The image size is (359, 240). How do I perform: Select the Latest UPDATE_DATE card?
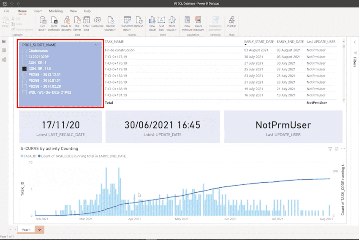[x=163, y=127]
